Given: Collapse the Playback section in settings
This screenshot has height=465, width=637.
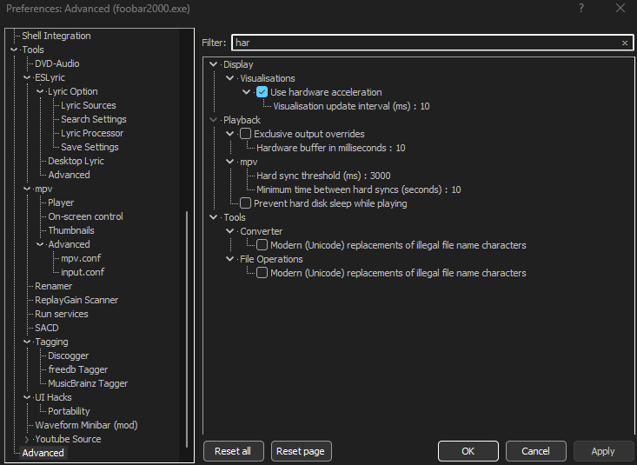Looking at the screenshot, I should pyautogui.click(x=213, y=120).
